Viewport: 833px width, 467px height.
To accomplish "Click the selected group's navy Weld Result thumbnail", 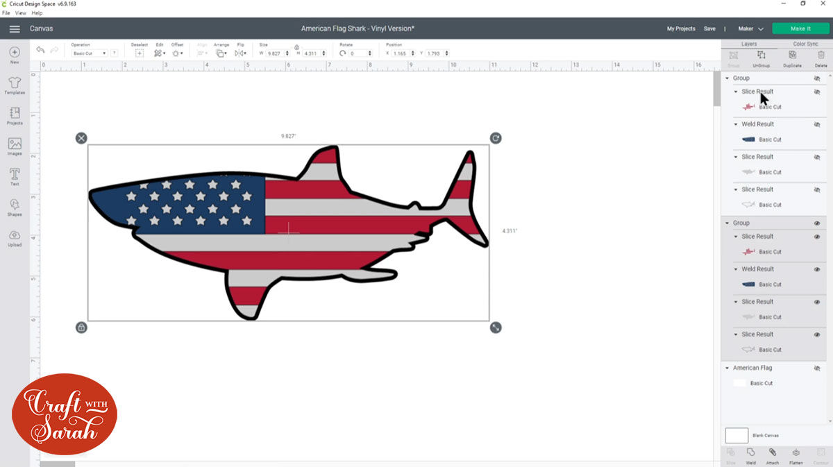I will [x=748, y=285].
